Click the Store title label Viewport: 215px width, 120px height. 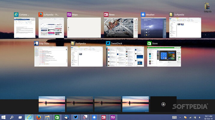[155, 43]
